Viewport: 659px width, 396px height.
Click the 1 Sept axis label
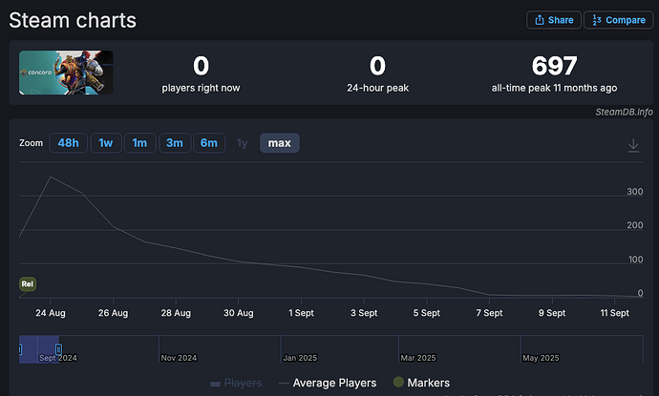tap(301, 313)
